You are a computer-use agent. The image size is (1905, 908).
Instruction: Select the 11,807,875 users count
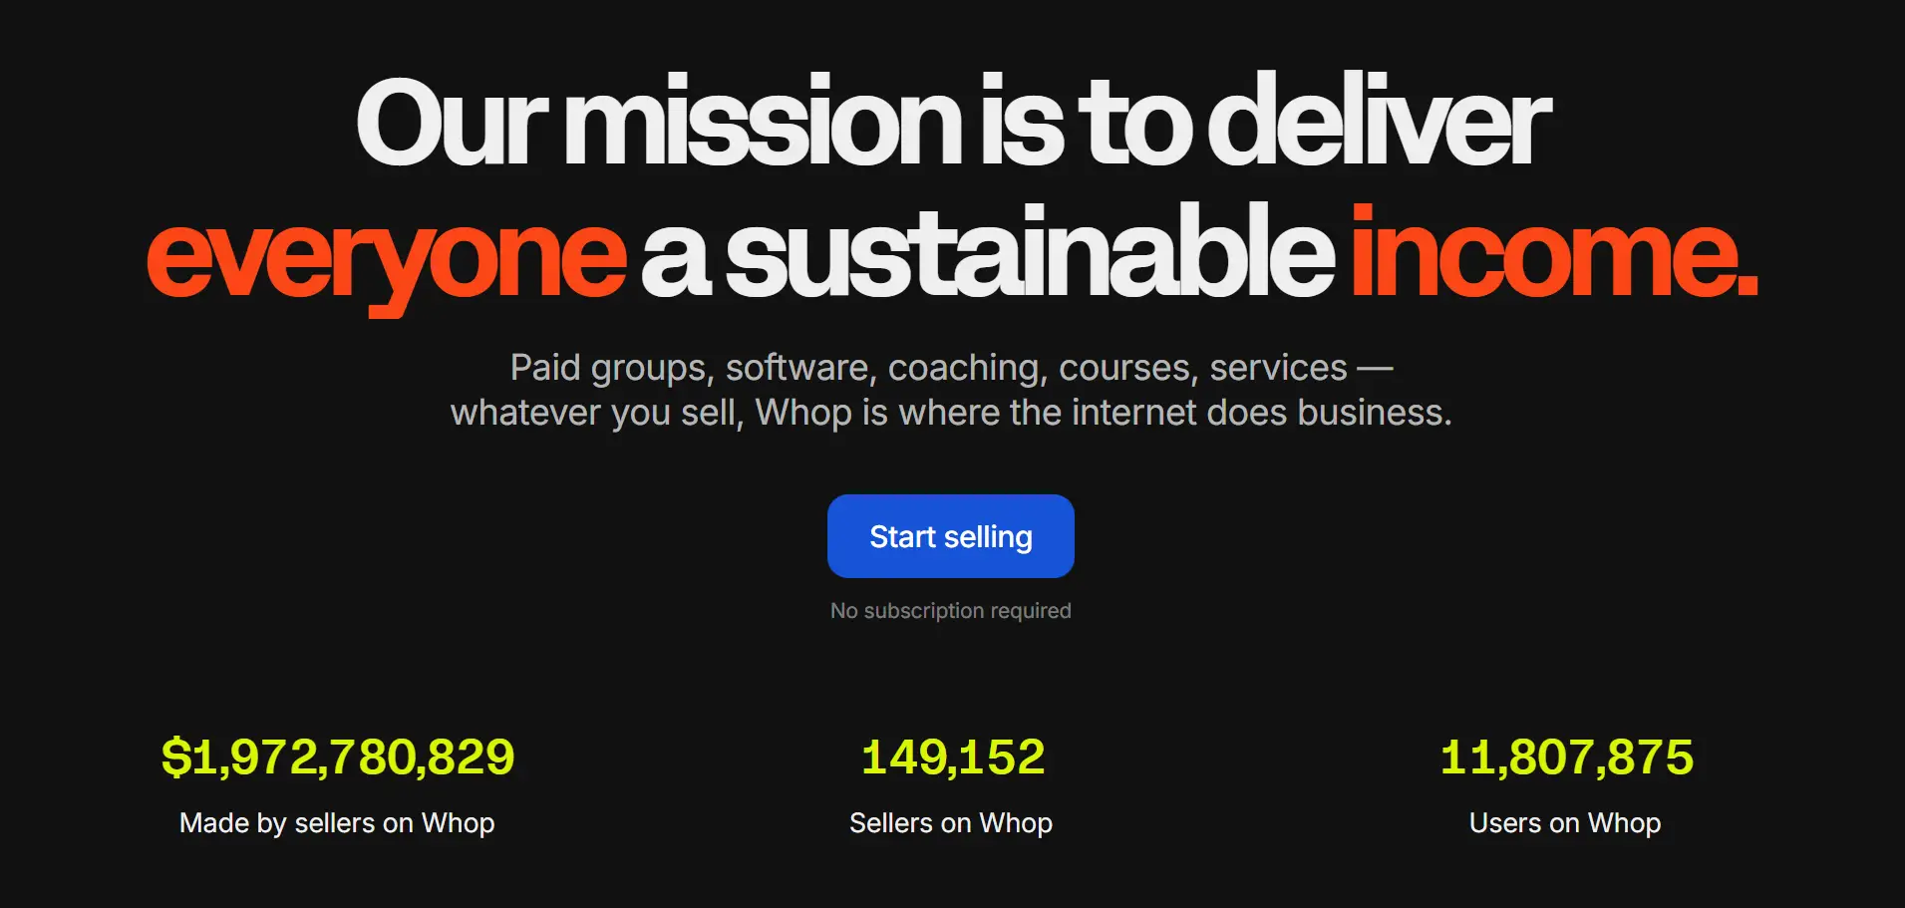point(1566,757)
